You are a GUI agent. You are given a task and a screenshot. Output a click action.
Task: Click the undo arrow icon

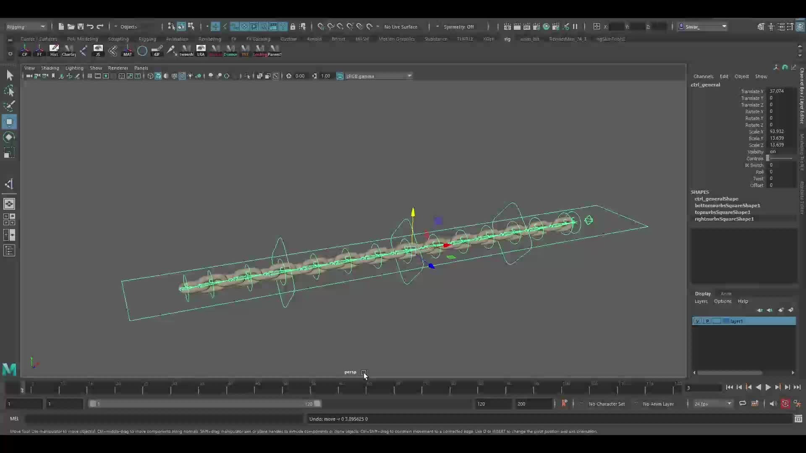(90, 26)
